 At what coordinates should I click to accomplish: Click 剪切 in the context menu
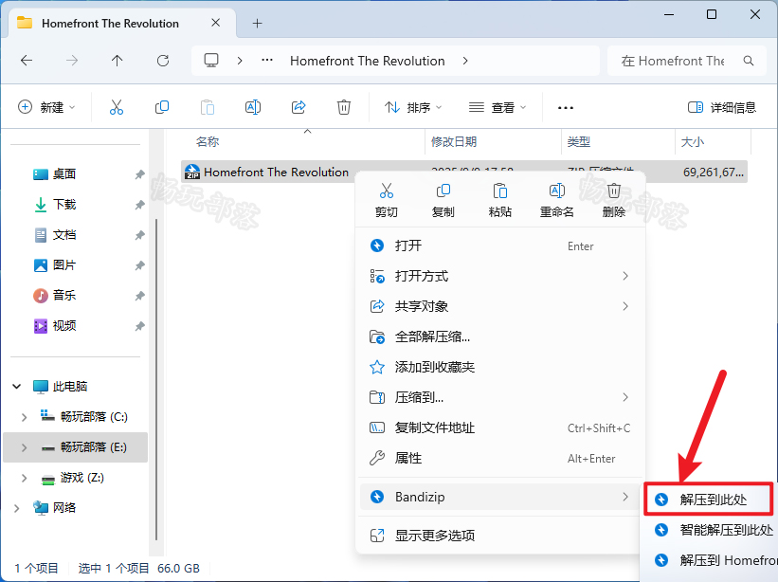click(x=387, y=200)
